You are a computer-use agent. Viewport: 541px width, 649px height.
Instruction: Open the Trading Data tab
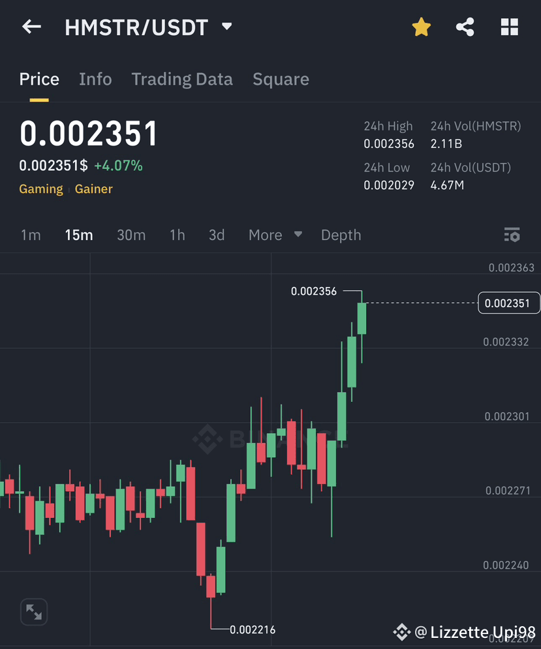(182, 78)
